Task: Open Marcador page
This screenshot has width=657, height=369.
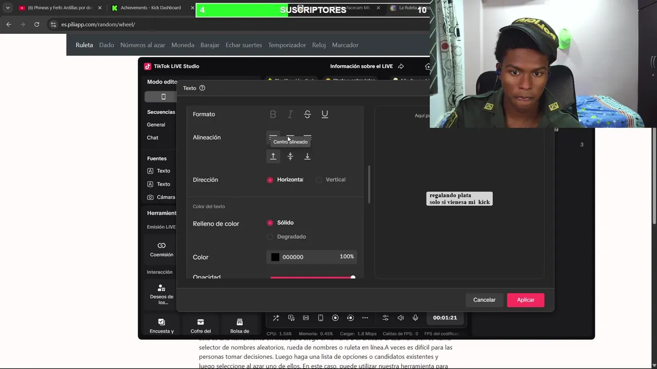Action: tap(345, 45)
